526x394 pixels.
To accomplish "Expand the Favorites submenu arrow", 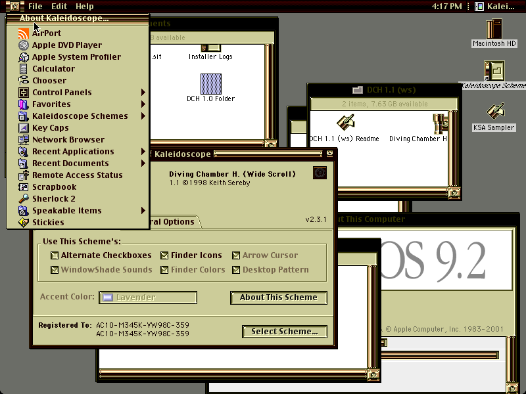I will click(x=143, y=104).
